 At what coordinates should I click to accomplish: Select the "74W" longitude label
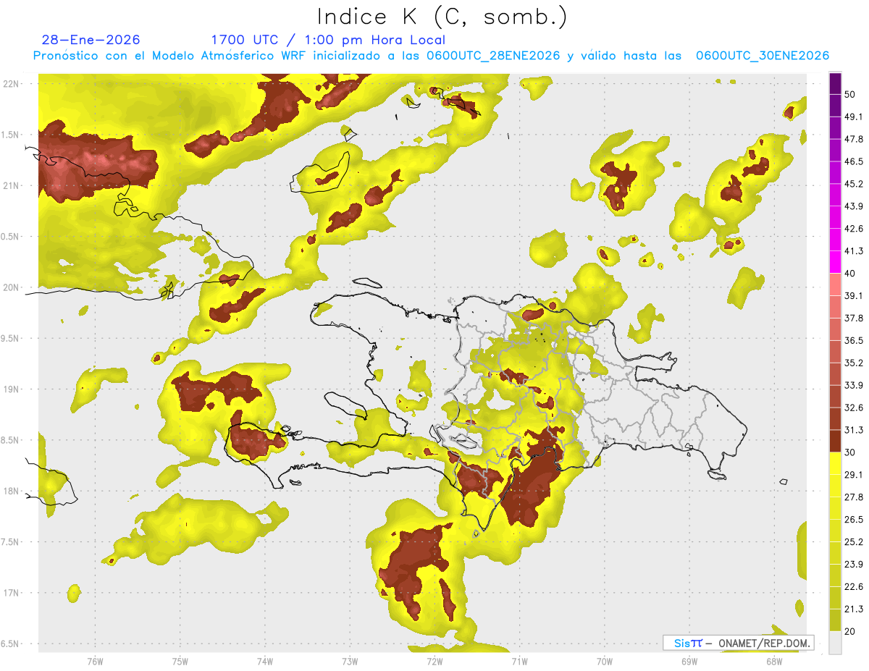click(265, 661)
